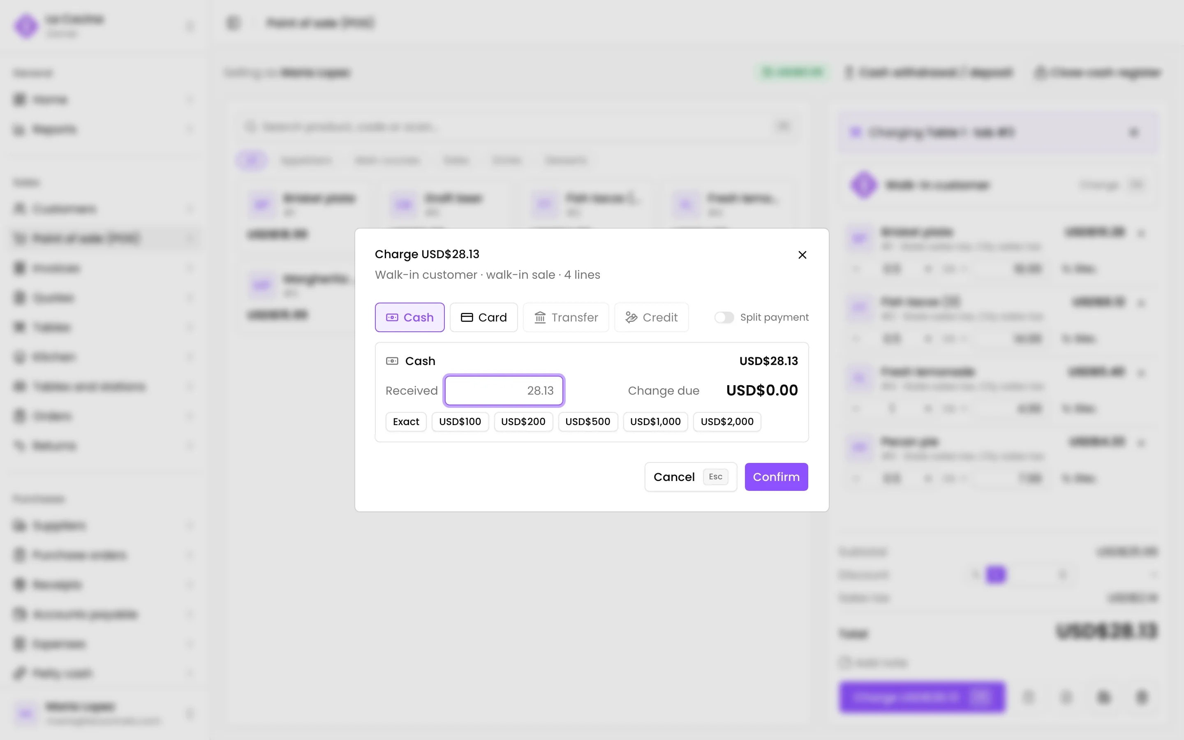Choose the USD$200 quick amount
The image size is (1184, 740).
pos(523,422)
